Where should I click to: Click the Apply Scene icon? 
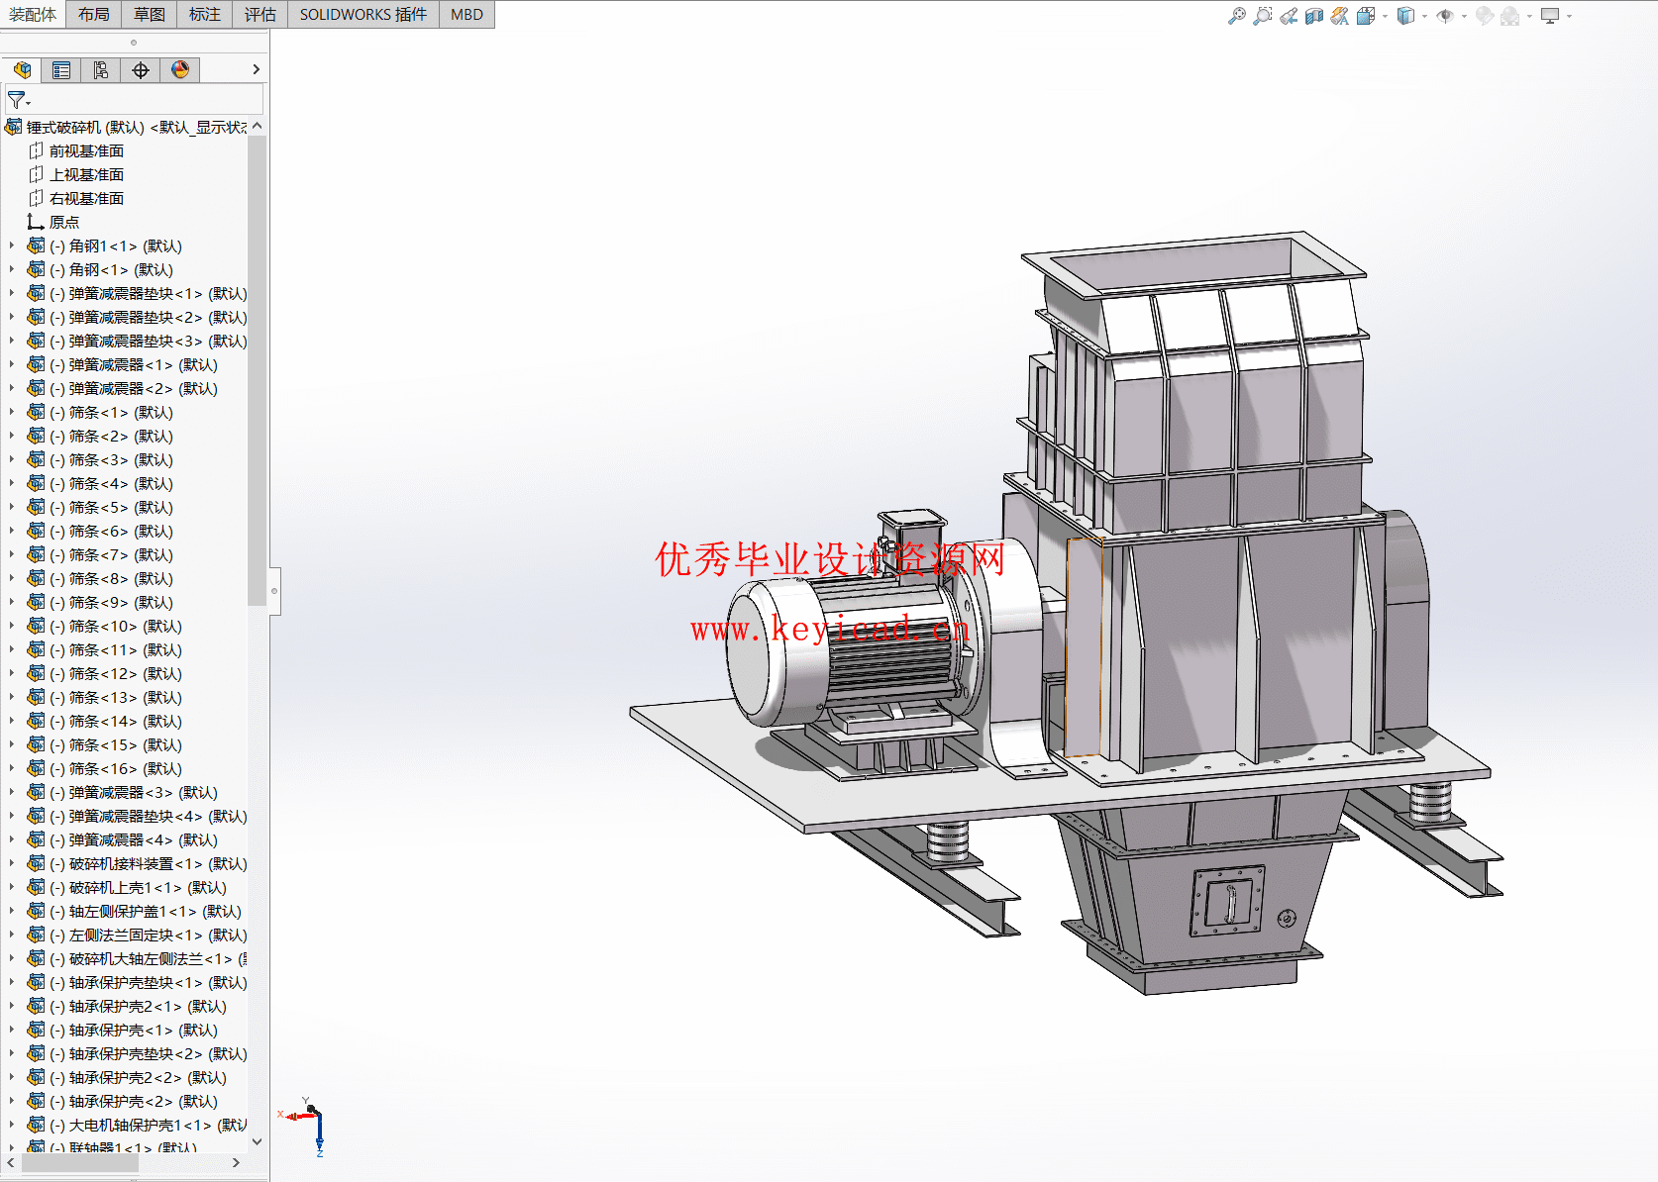(1509, 16)
